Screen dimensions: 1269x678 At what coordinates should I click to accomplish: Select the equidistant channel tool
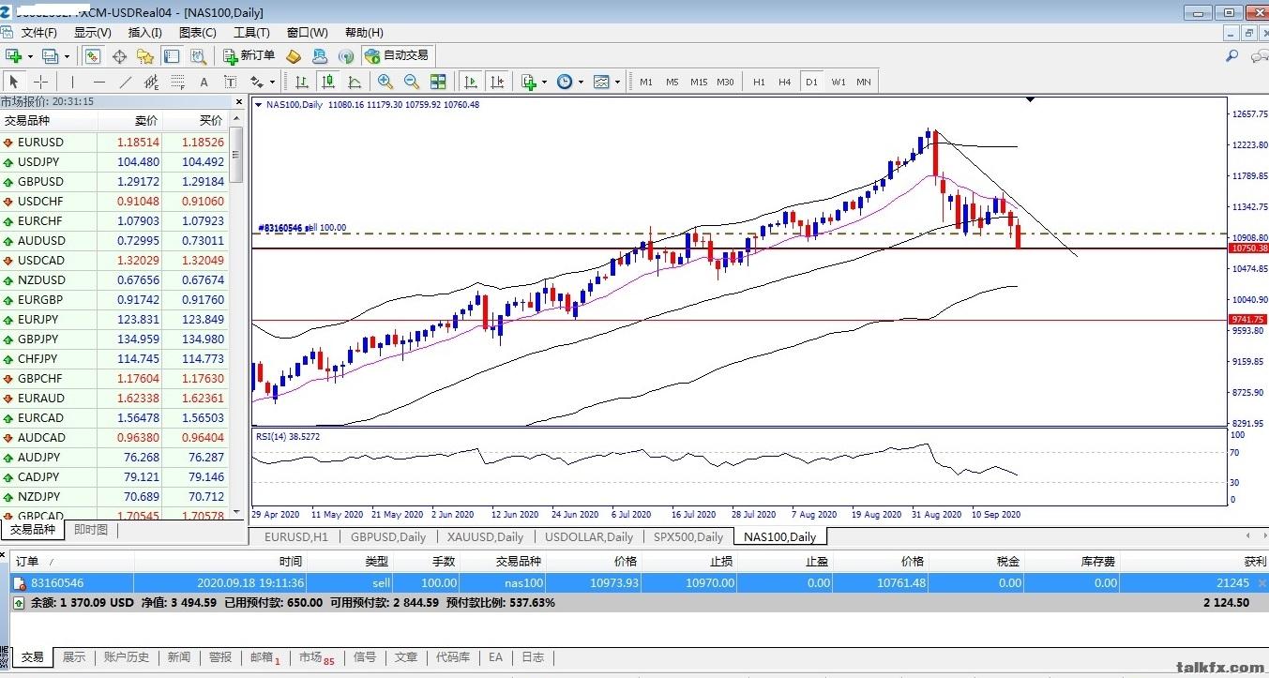(x=151, y=82)
